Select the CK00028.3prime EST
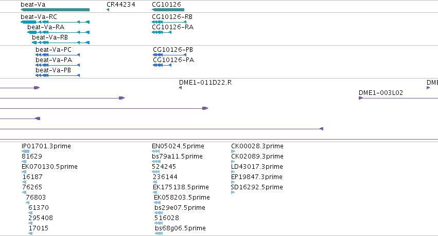 [x=257, y=146]
